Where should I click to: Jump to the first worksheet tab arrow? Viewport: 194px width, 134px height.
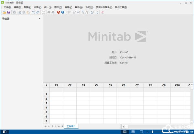[49, 126]
